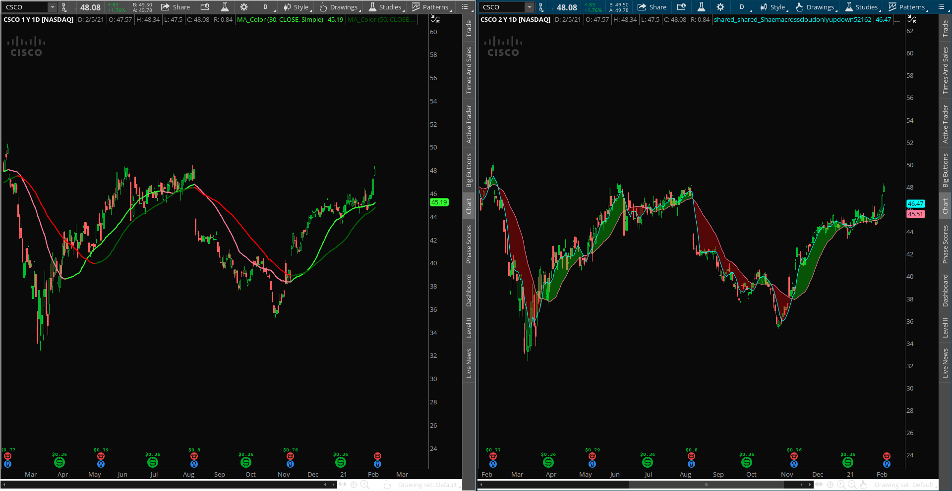Open Phase Scores tab in right sidebar
The width and height of the screenshot is (952, 491).
tap(945, 244)
